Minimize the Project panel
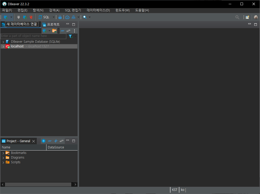260x194 pixels. tap(68, 140)
